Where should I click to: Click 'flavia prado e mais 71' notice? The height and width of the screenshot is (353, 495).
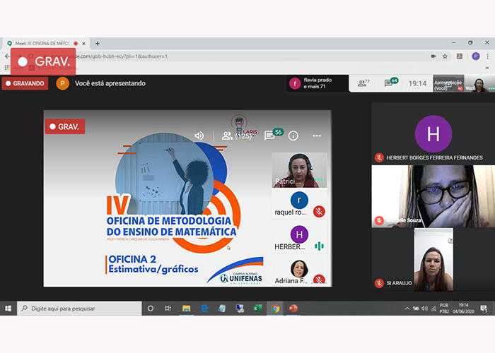pos(318,83)
